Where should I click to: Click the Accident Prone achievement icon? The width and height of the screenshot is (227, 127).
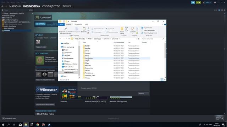(40, 60)
